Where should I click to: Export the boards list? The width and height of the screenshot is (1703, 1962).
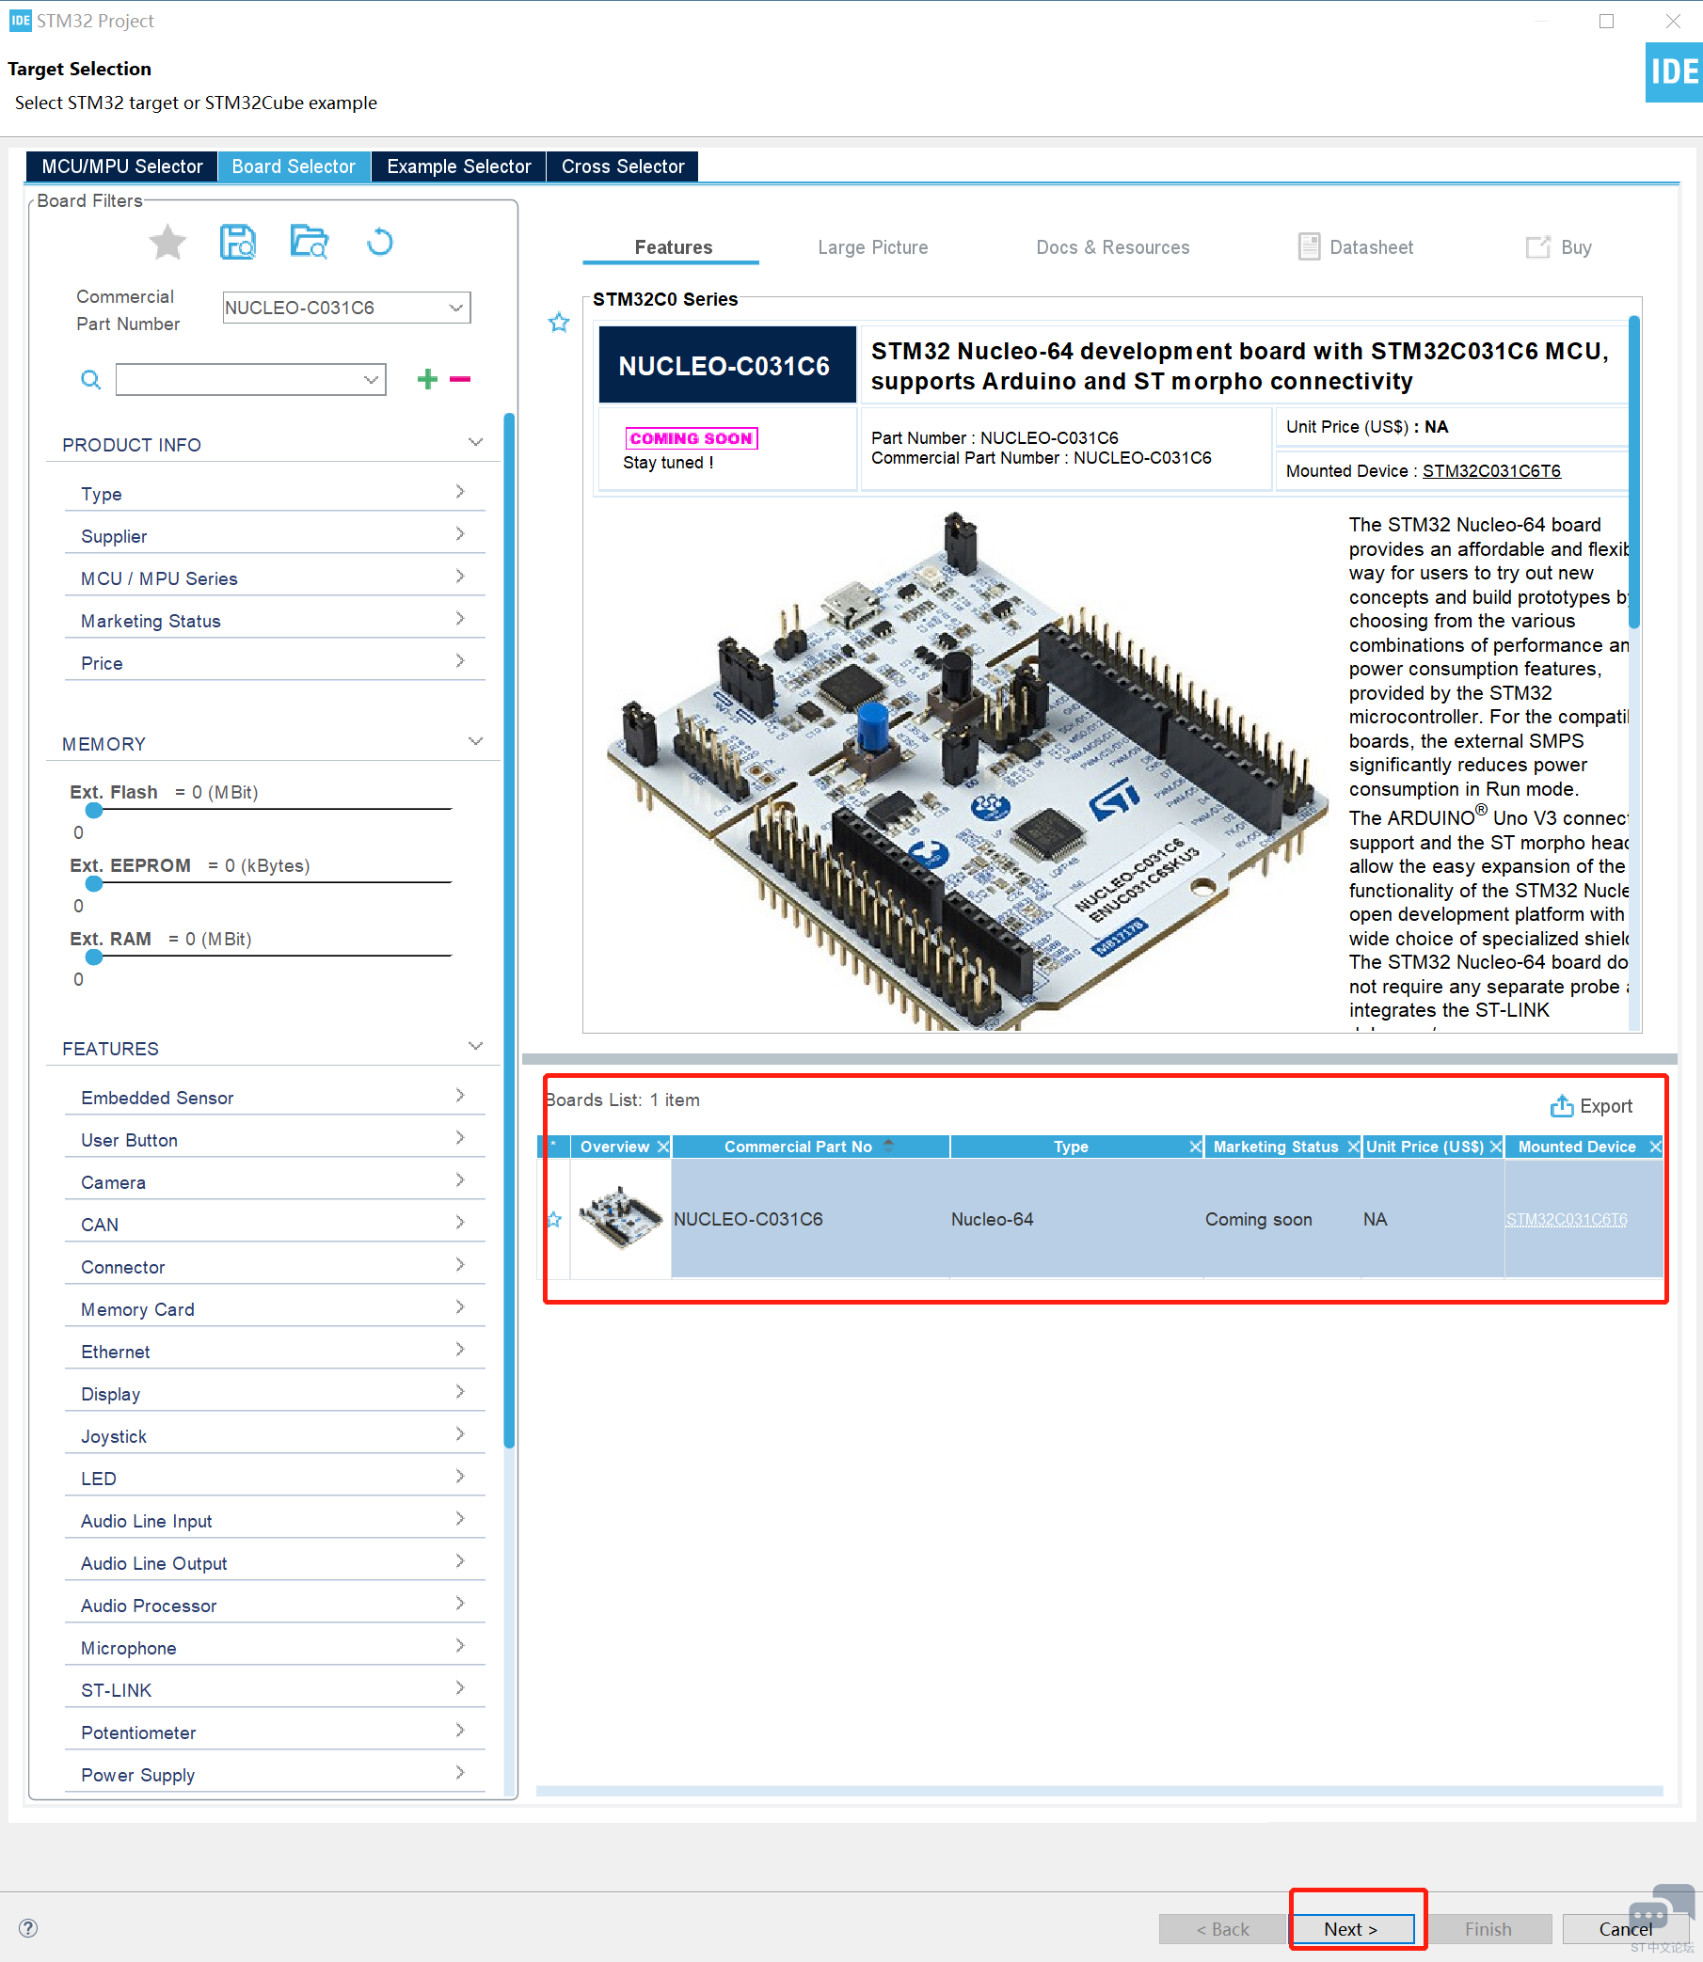coord(1592,1106)
